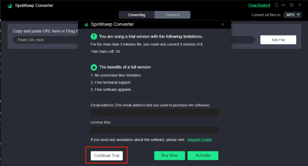308x166 pixels.
Task: Click '3. Free software upgrade.' text
Action: click(x=111, y=90)
